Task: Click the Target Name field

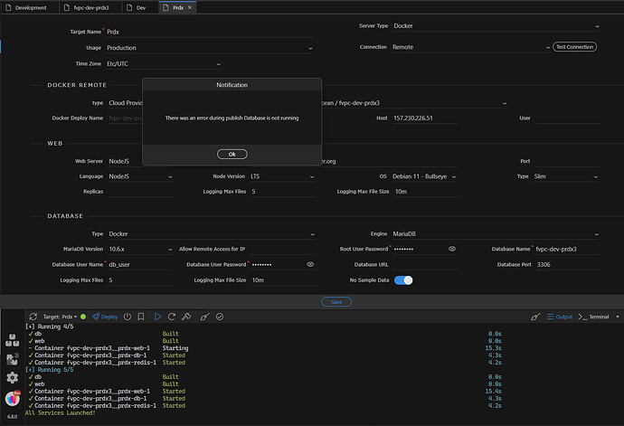Action: (210, 32)
